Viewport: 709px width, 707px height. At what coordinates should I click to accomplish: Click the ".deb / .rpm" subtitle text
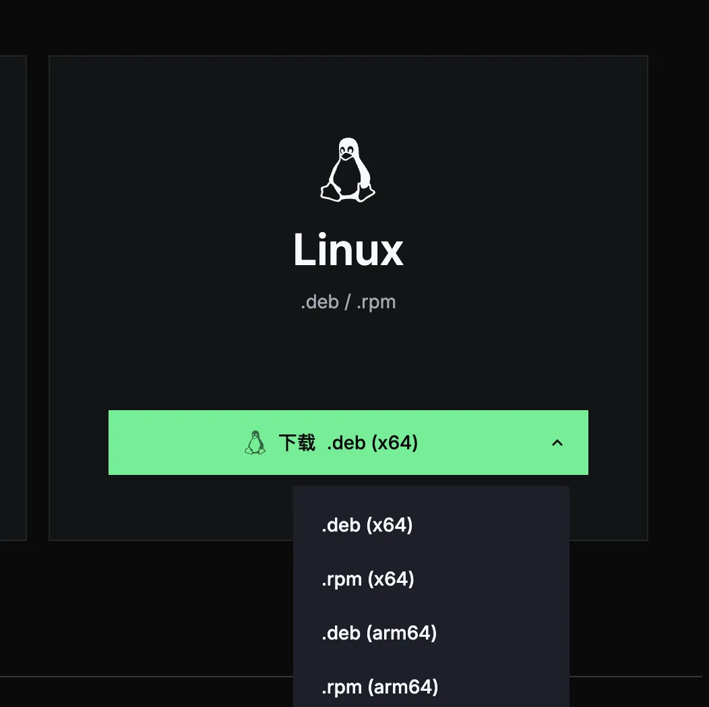348,302
